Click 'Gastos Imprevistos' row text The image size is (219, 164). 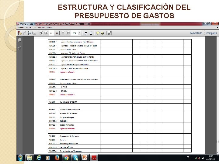tap(67, 125)
